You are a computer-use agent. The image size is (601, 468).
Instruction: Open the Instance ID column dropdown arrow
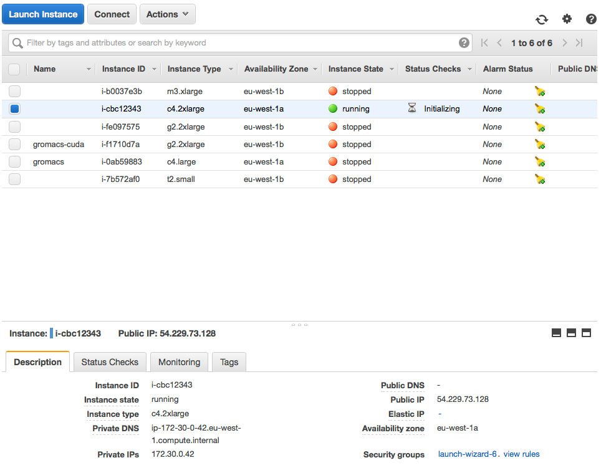point(154,69)
